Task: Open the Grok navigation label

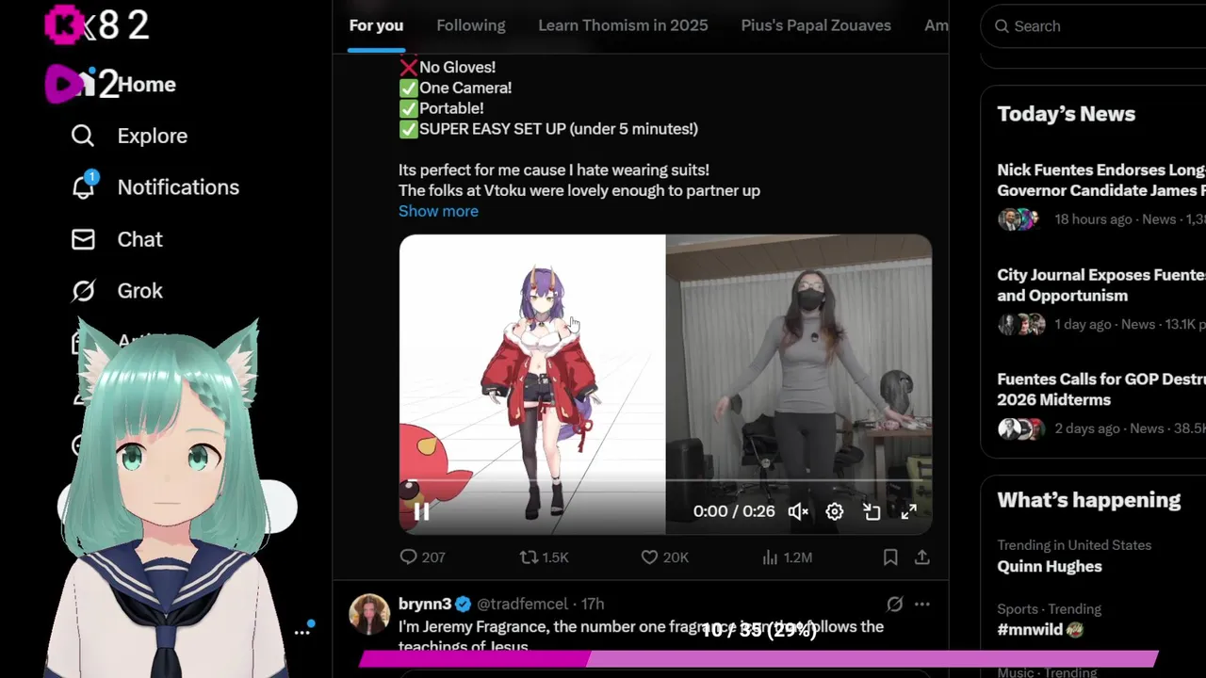Action: [139, 291]
